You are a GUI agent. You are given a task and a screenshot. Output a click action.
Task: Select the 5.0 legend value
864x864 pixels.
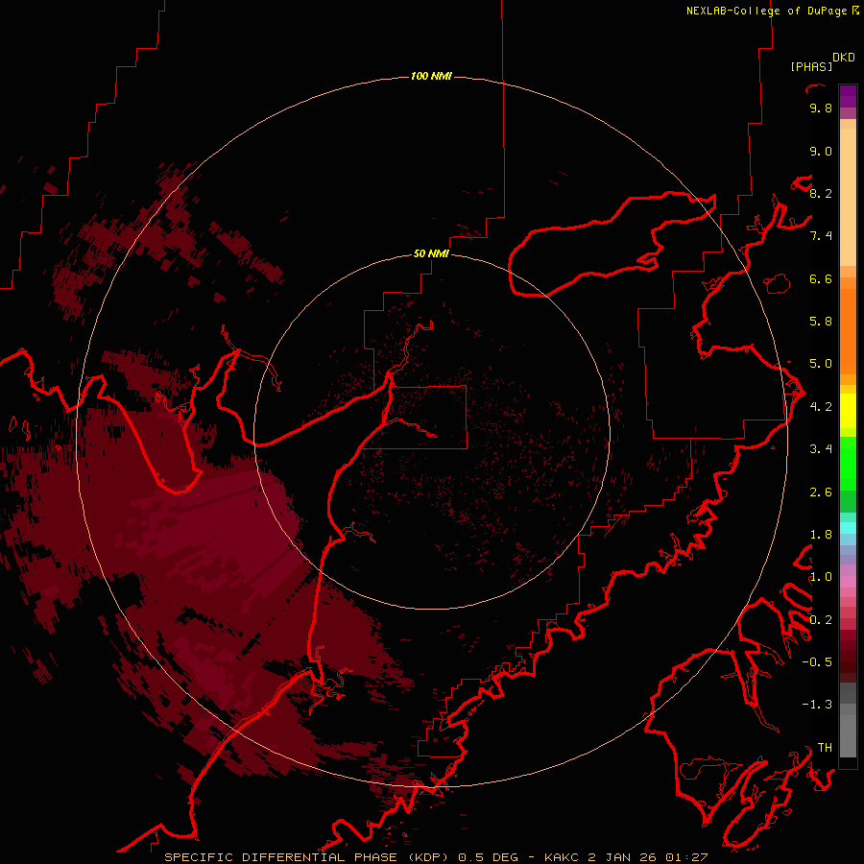(x=821, y=364)
